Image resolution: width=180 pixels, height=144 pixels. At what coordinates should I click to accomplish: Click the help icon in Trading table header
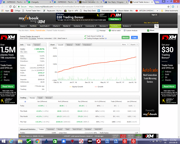click(25, 101)
